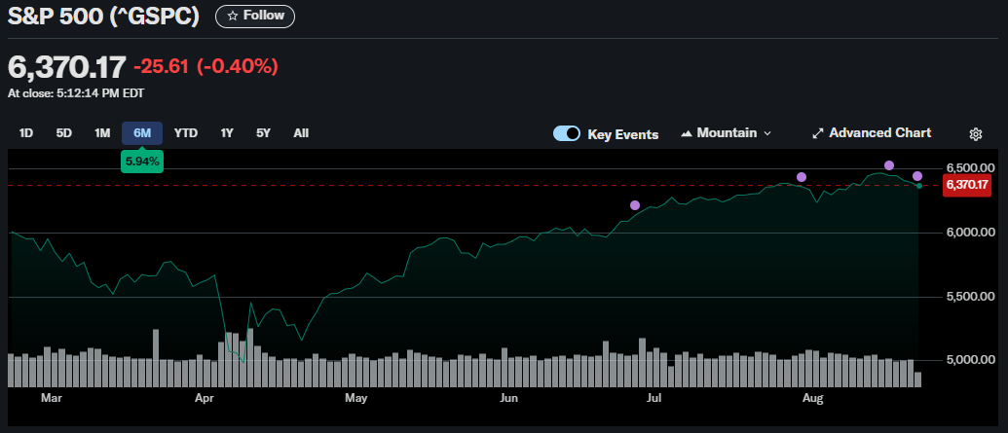This screenshot has width=1008, height=433.
Task: Click the Aug month label
Action: point(813,398)
